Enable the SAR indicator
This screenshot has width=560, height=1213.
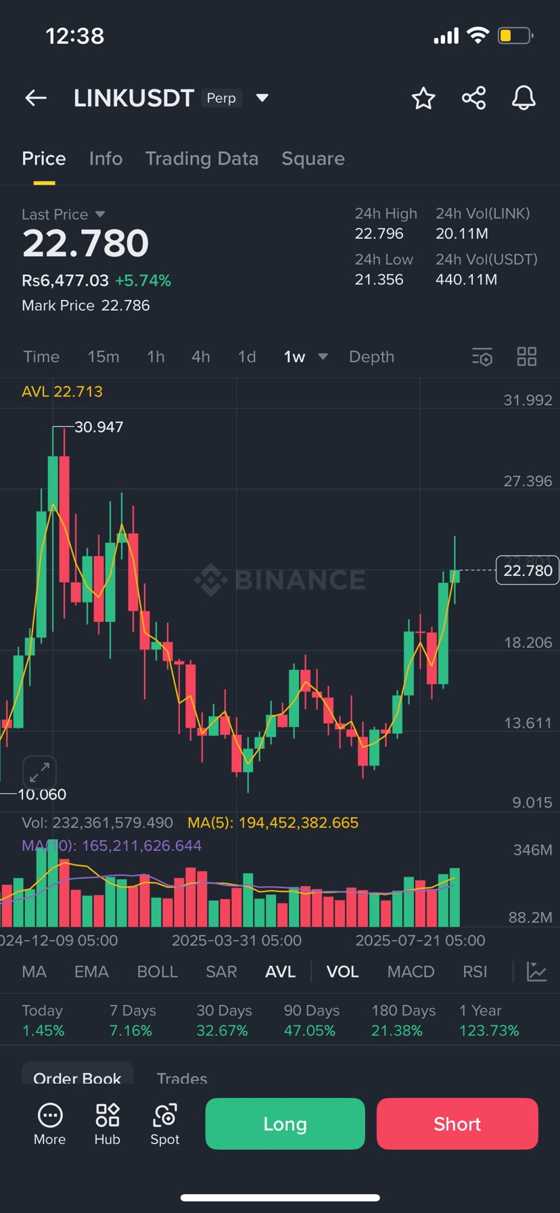tap(221, 972)
